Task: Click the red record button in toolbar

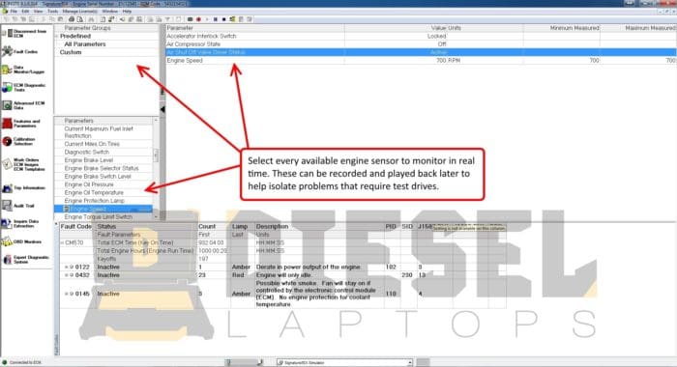Action: (198, 19)
